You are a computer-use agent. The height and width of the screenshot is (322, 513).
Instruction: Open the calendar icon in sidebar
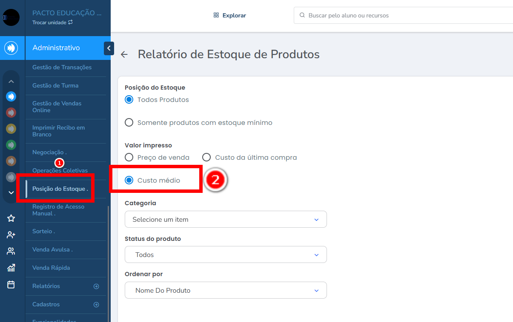click(11, 285)
